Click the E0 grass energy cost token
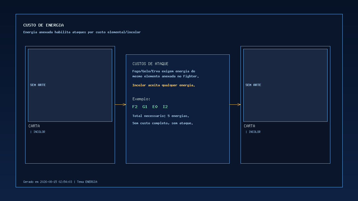The width and height of the screenshot is (358, 201). coord(155,107)
